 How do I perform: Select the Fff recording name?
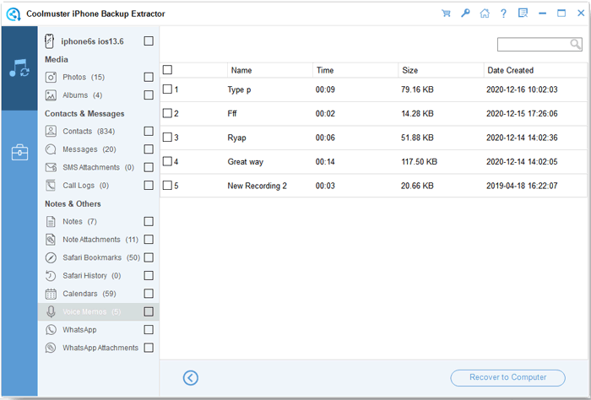232,114
